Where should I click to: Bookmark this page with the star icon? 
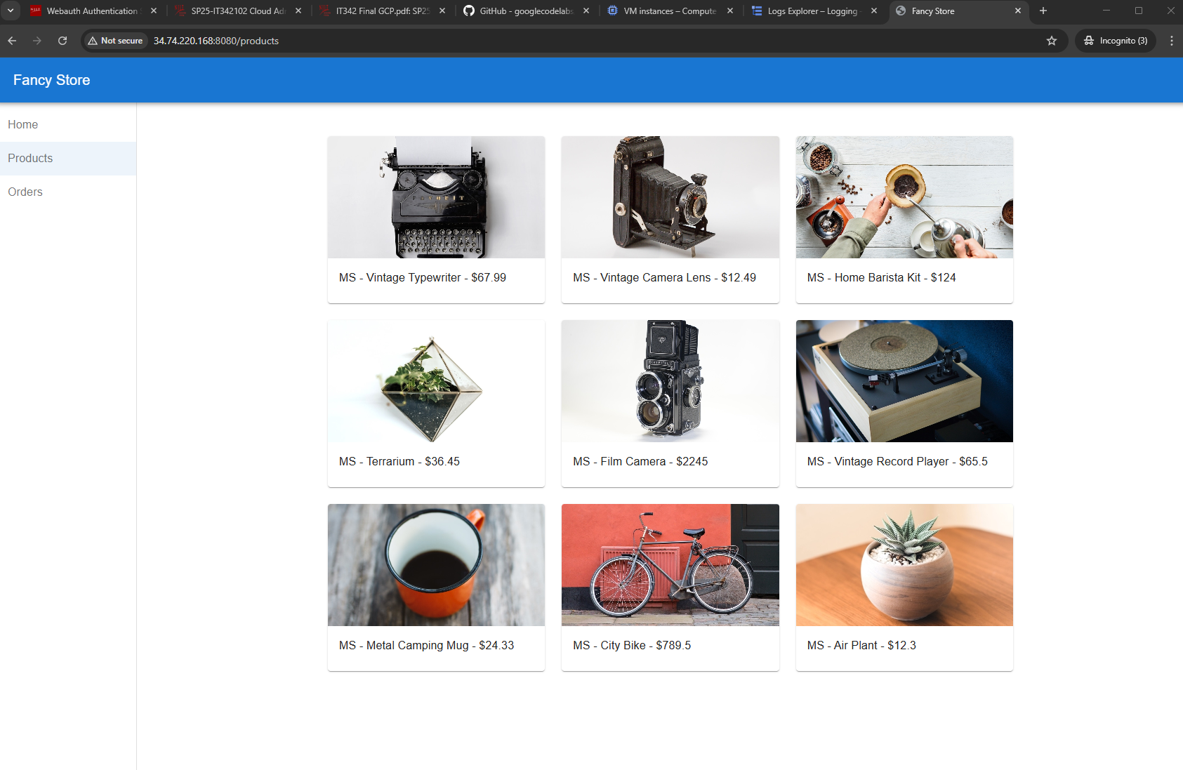[x=1051, y=41]
